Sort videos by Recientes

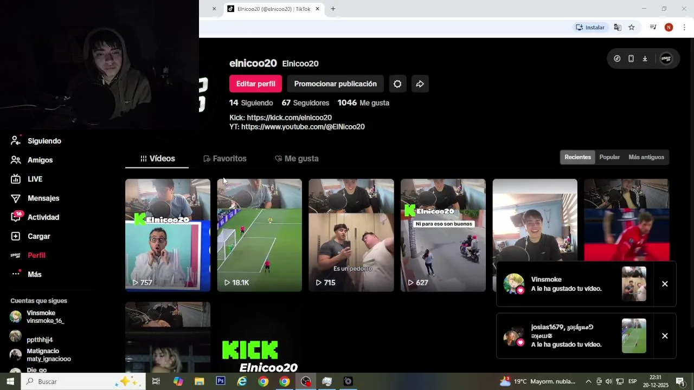(x=577, y=157)
